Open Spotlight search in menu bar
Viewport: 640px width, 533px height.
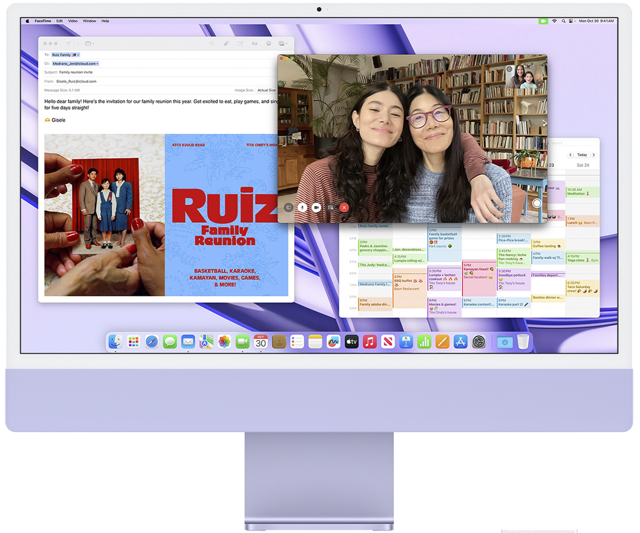(564, 21)
